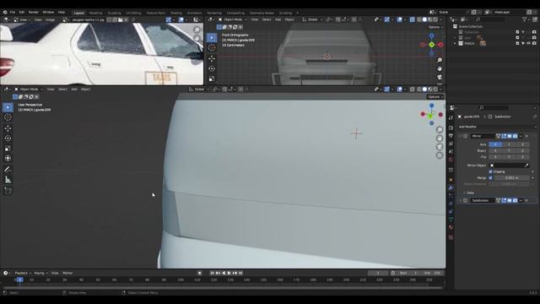Click zoom icon in the image editor
Image resolution: width=540 pixels, height=304 pixels.
coord(197,30)
